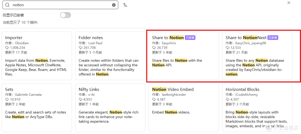
Task: Open the Horizontal Blocks plugin
Action: click(257, 108)
